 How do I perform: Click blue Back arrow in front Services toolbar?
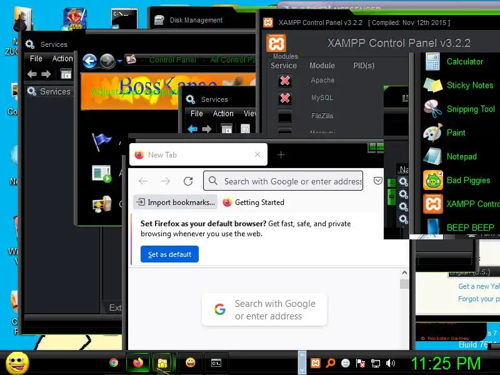pyautogui.click(x=192, y=129)
